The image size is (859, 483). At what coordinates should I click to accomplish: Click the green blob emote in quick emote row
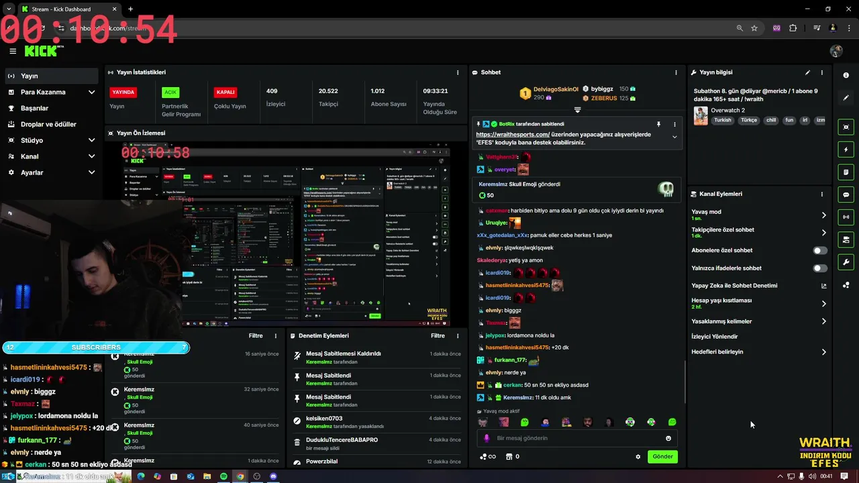pos(525,422)
